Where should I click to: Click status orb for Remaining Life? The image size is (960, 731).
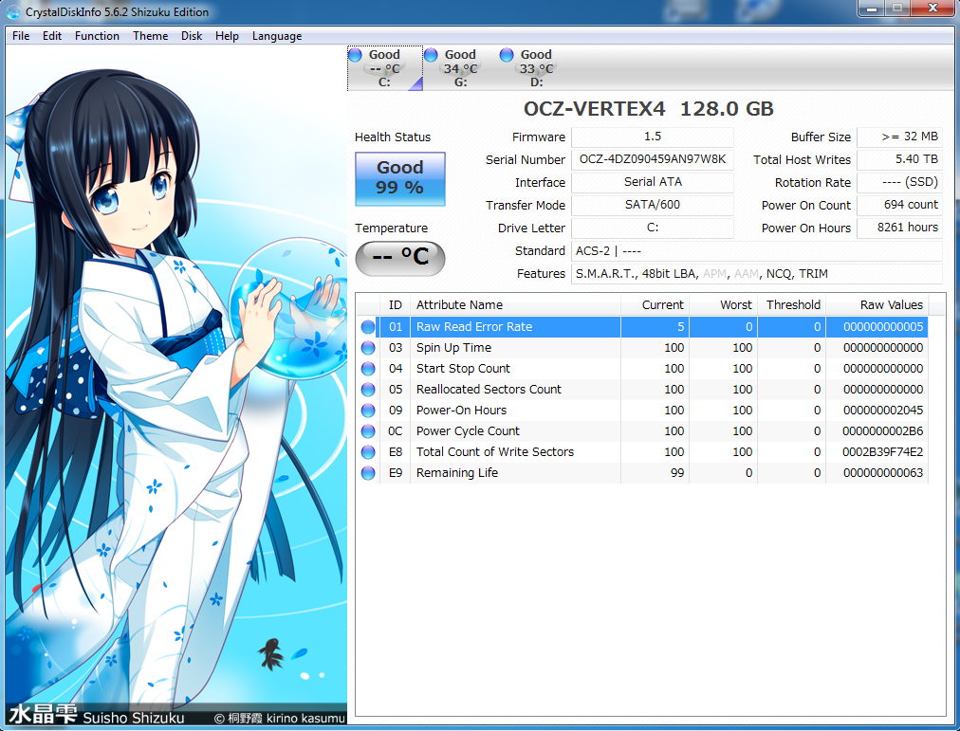tap(368, 473)
